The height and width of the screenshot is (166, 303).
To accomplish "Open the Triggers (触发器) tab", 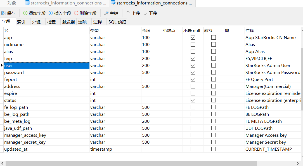I will (68, 22).
